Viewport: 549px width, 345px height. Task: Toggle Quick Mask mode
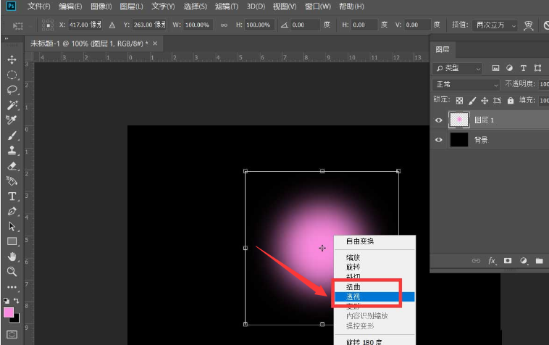[x=12, y=335]
